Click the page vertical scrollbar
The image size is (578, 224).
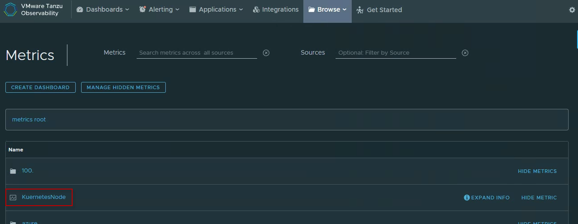pyautogui.click(x=576, y=39)
